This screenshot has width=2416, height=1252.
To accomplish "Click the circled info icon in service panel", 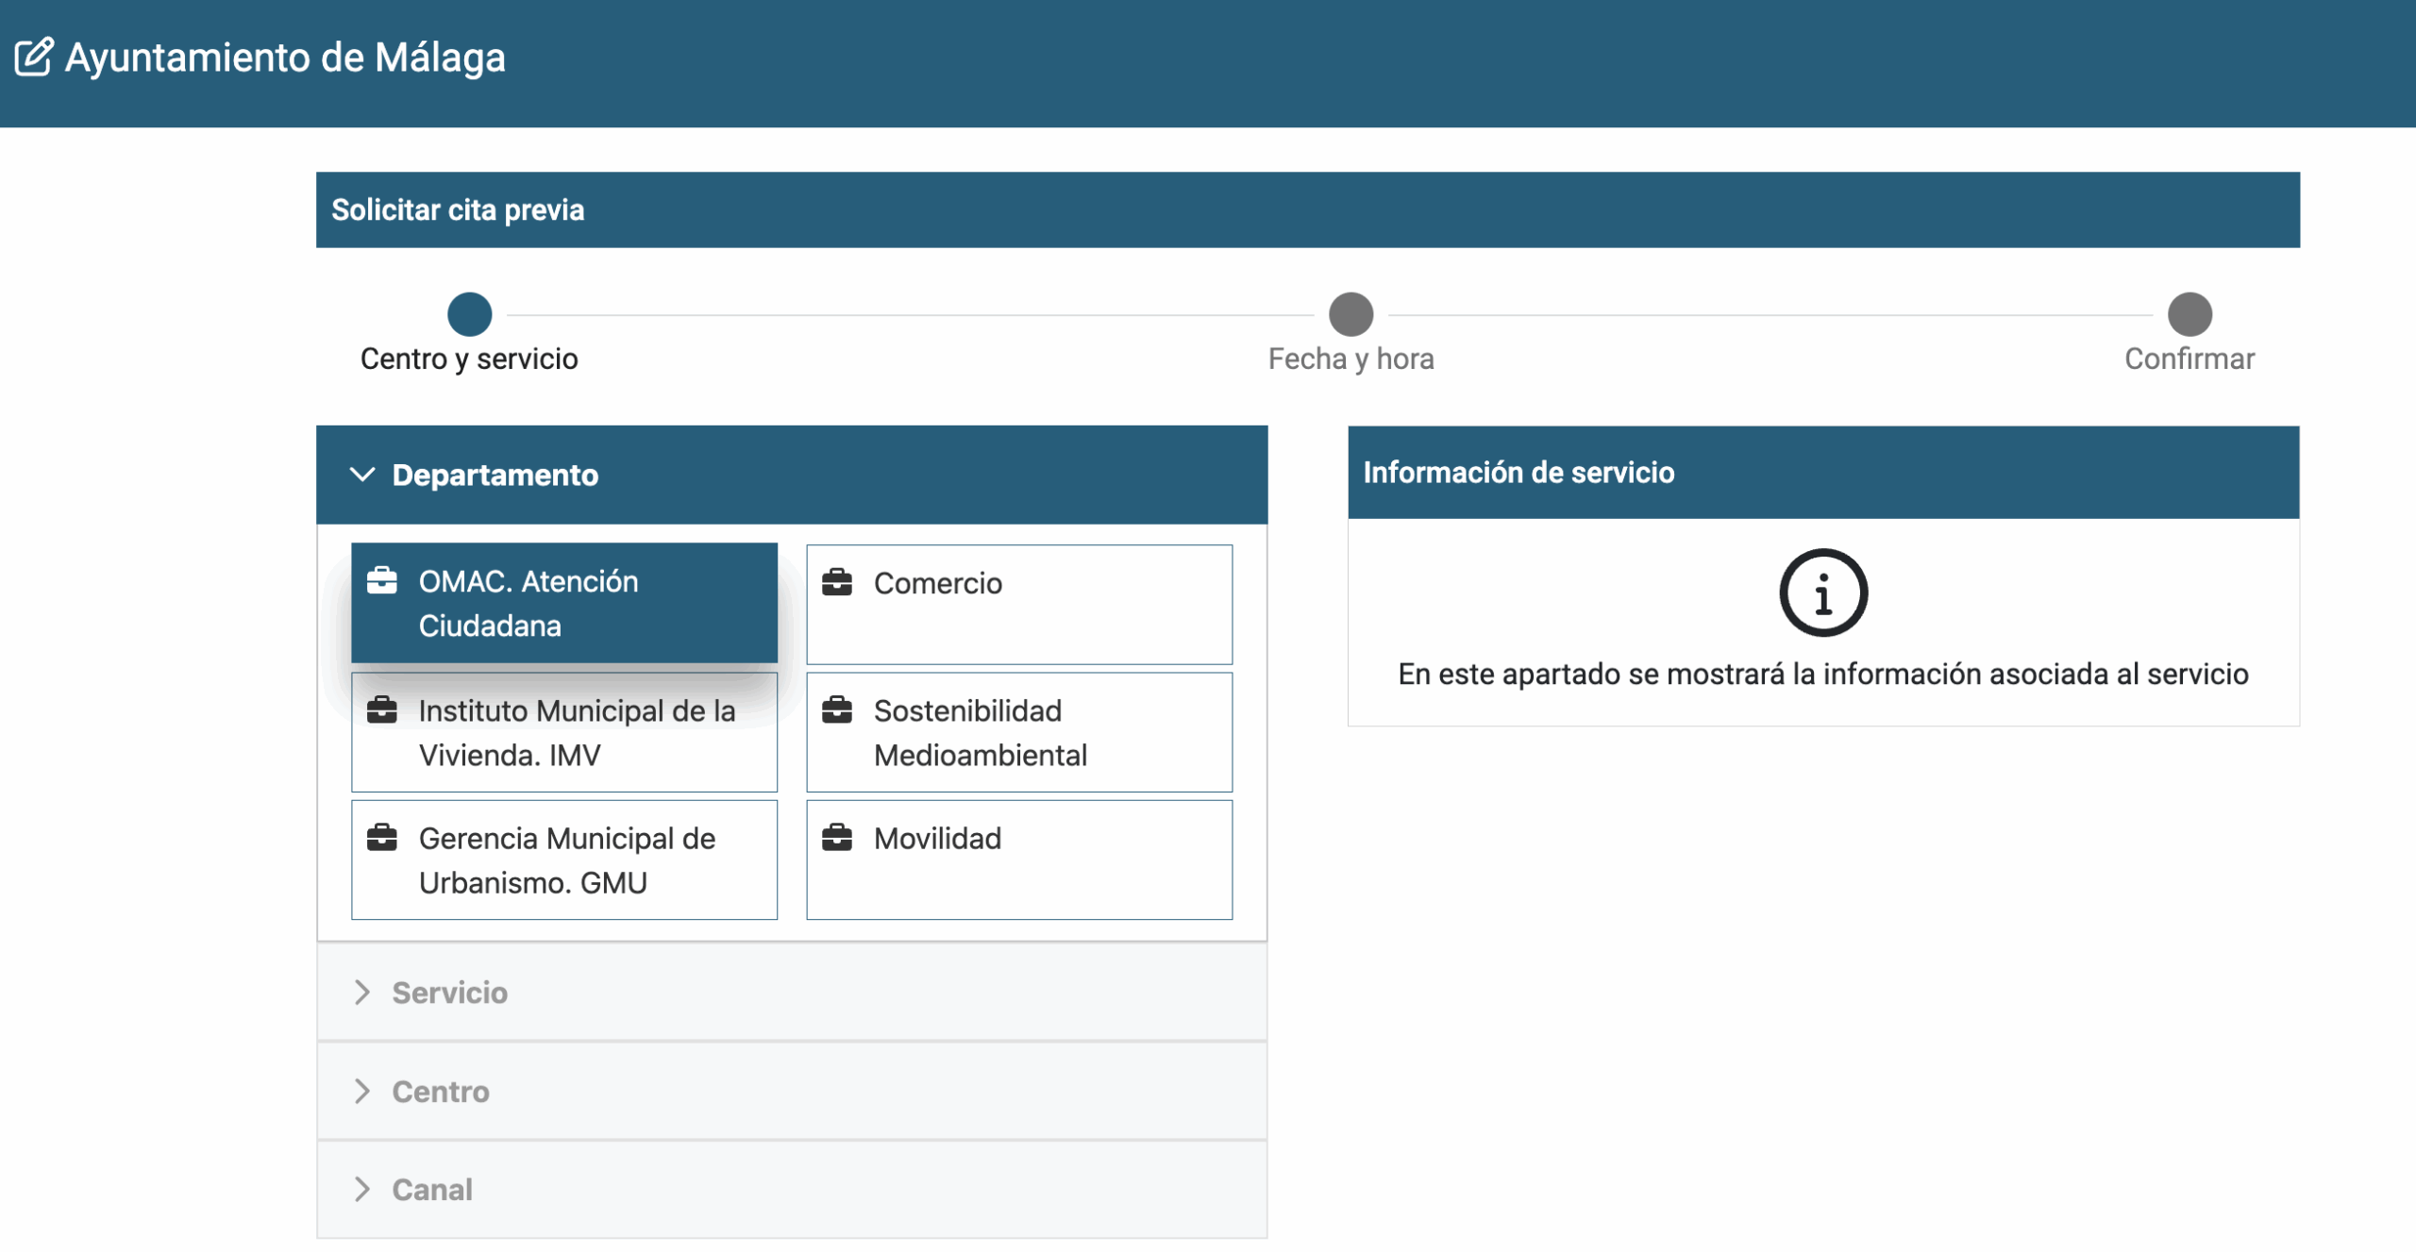I will coord(1822,593).
